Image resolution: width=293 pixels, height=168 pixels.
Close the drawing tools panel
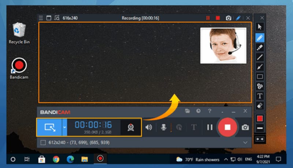click(x=262, y=18)
